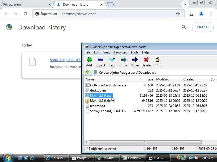Click the Test toolbar icon in 7-Zip

point(112,62)
